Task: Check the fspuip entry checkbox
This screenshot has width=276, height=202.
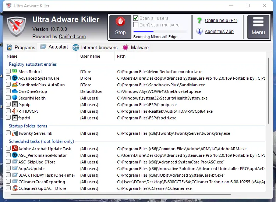Action: [8, 104]
